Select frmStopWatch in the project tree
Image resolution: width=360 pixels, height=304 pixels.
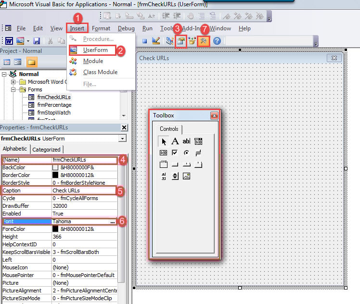click(x=54, y=113)
